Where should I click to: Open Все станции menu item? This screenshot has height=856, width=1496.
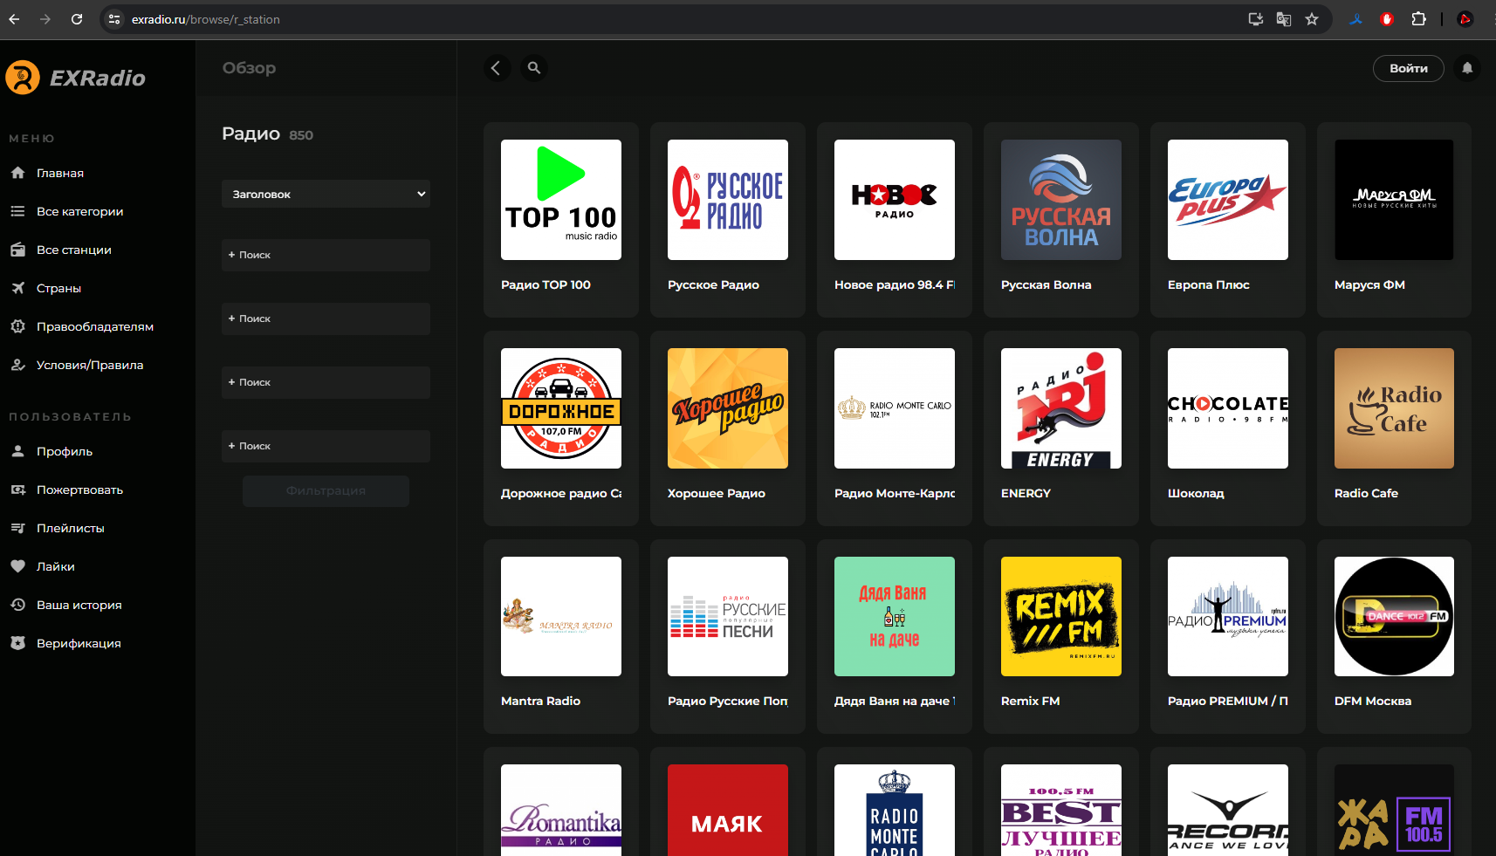pyautogui.click(x=74, y=250)
